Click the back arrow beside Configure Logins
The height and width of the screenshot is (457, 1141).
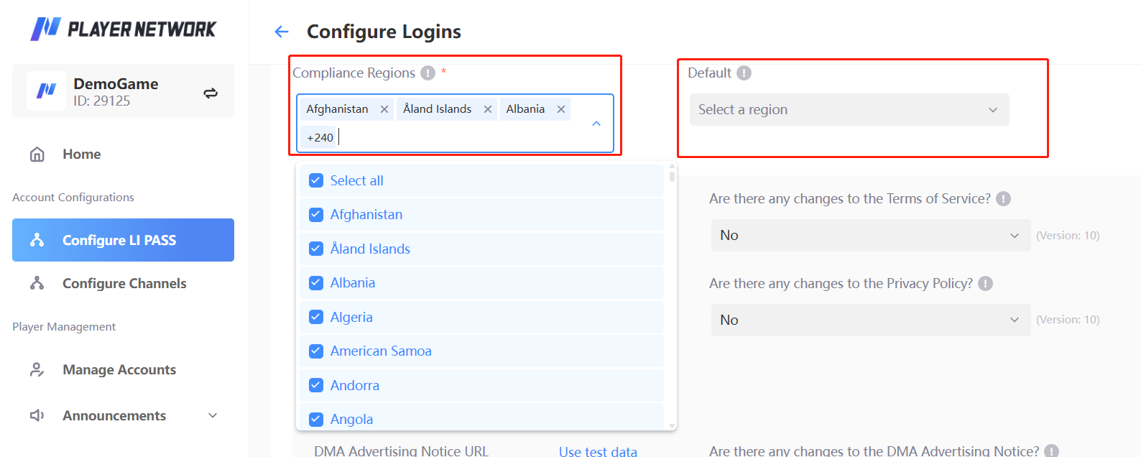(282, 32)
